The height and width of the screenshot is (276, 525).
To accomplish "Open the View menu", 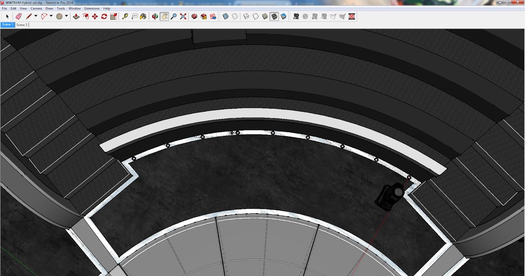I will (x=23, y=8).
